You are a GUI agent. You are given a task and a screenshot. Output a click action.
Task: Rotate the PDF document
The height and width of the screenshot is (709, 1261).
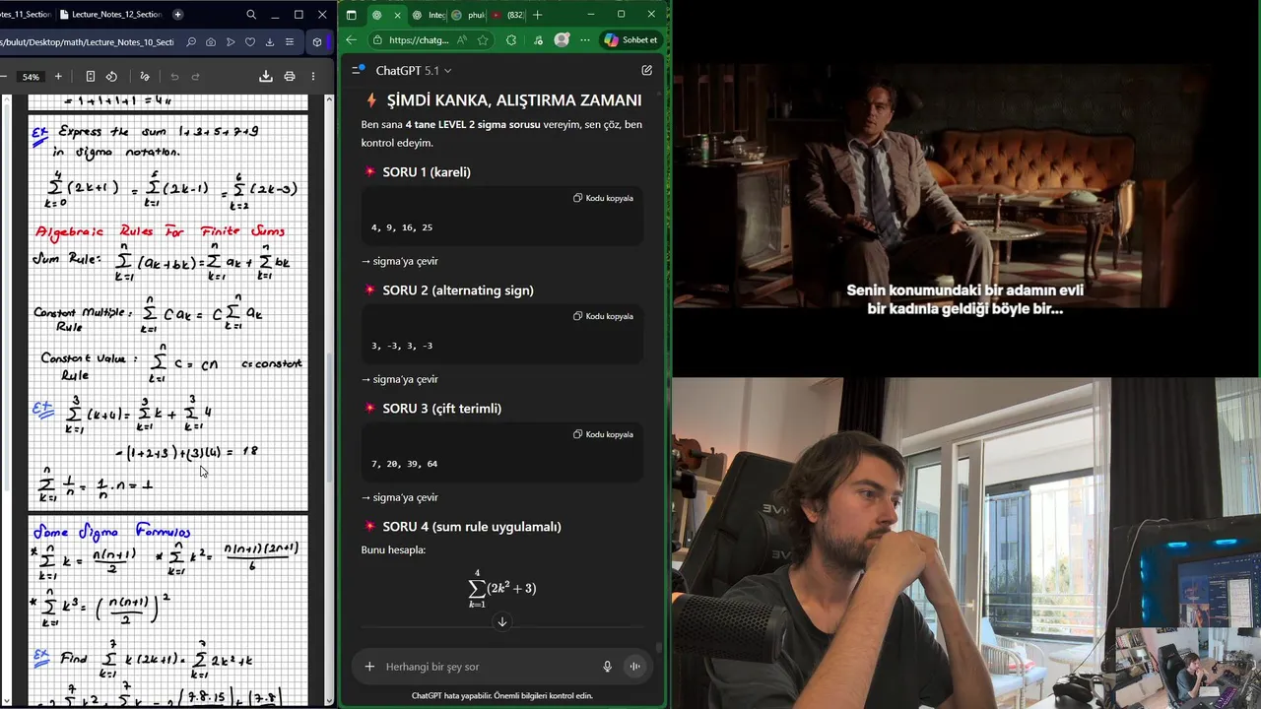(x=111, y=77)
